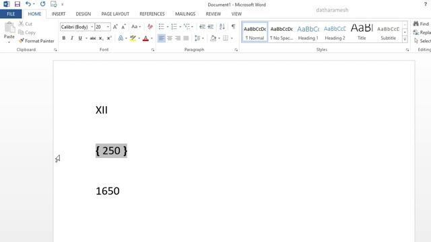Click the Redo/Repeat icon
Viewport: 431px width, 242px height.
(42, 4)
